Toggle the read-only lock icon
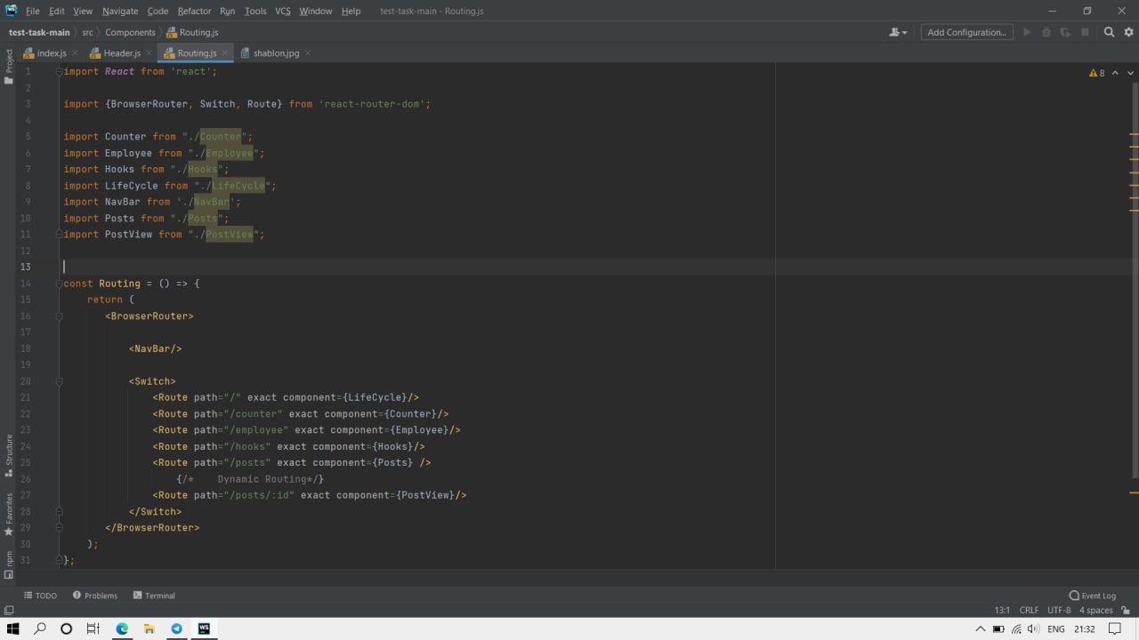This screenshot has width=1139, height=640. pos(1126,611)
